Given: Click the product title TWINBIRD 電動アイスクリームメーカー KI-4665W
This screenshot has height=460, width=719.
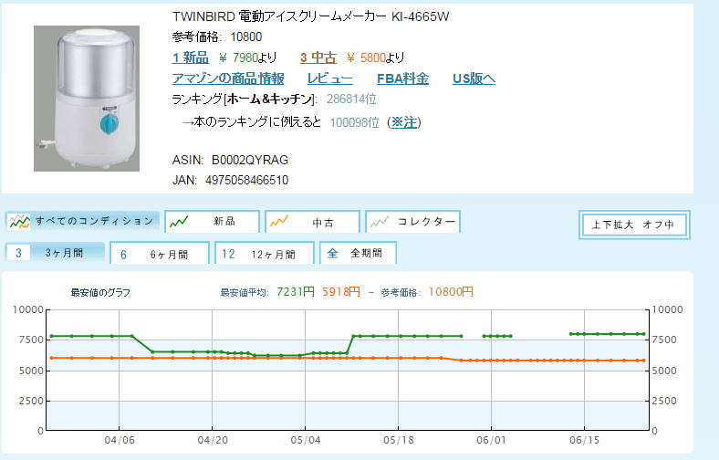Looking at the screenshot, I should click(x=311, y=17).
